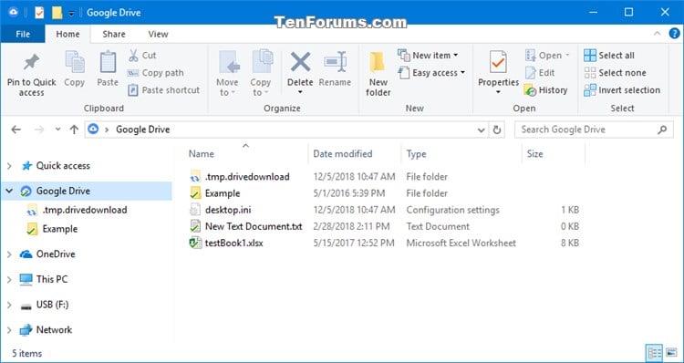This screenshot has width=684, height=363.
Task: Click Properties icon in title bar toolbar
Action: tap(39, 12)
